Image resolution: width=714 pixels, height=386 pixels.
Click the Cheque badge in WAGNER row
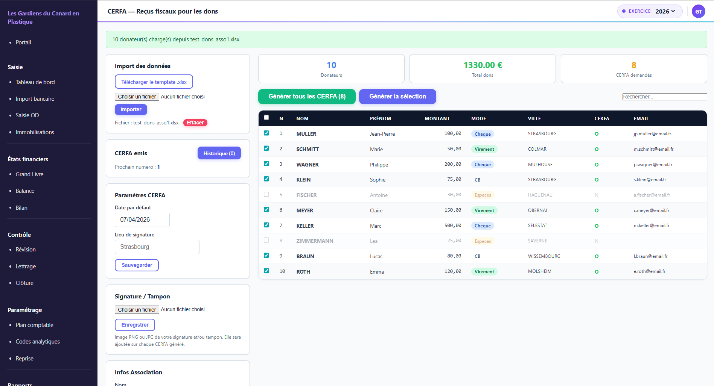pyautogui.click(x=483, y=165)
